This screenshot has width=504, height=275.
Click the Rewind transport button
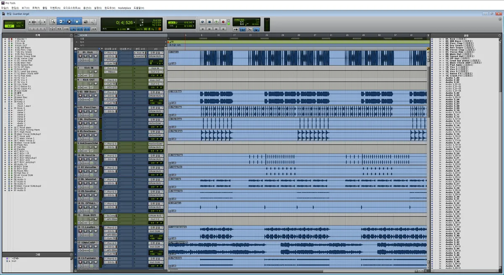coord(209,29)
